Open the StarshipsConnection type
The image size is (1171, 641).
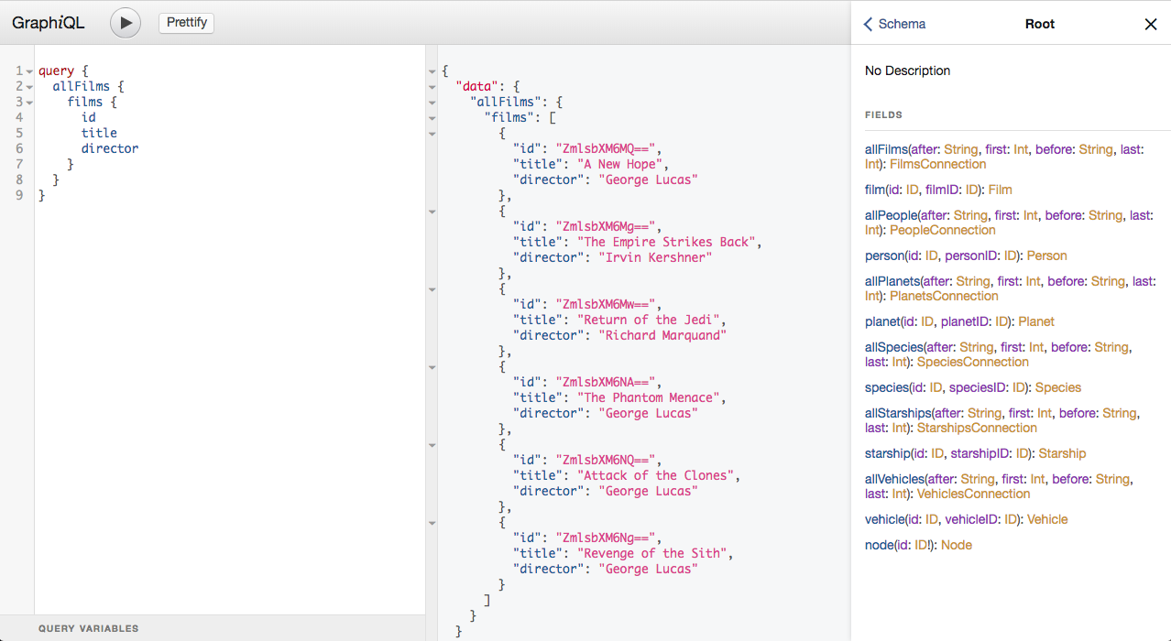click(978, 428)
